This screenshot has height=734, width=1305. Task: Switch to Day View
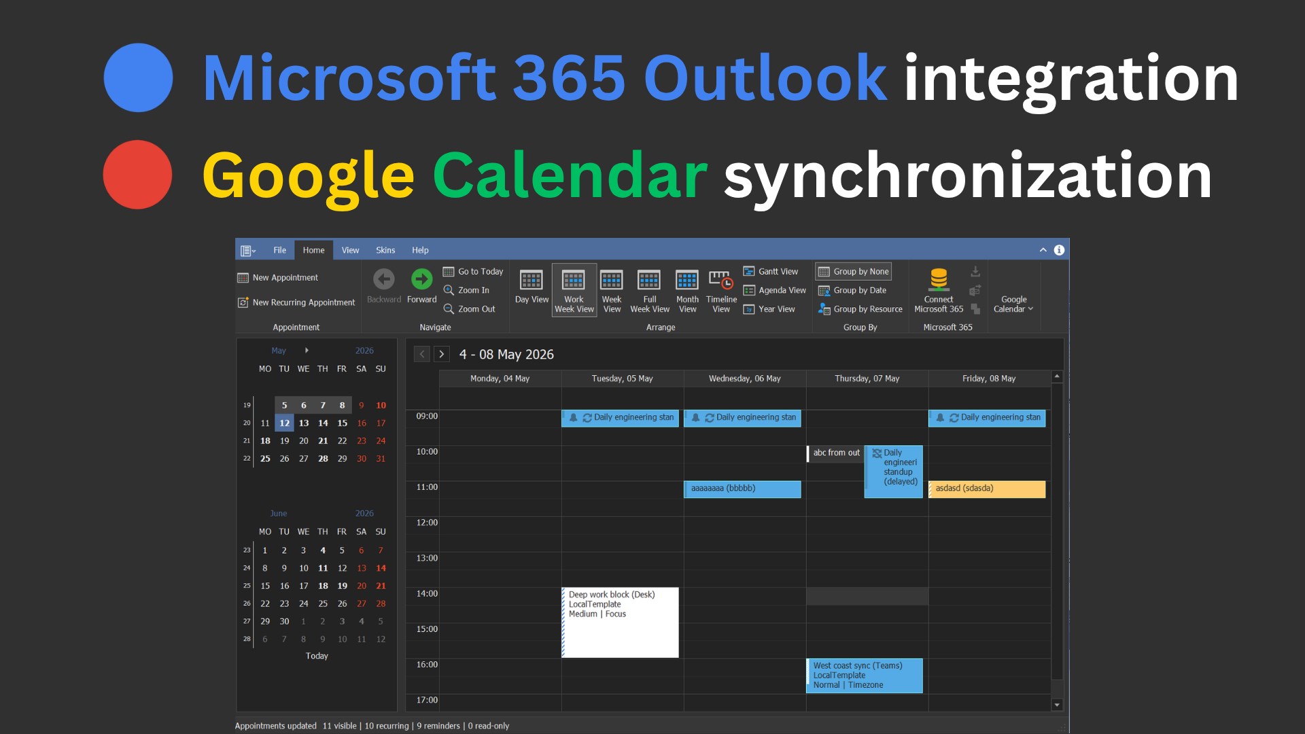coord(532,286)
